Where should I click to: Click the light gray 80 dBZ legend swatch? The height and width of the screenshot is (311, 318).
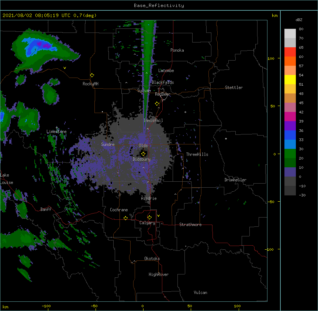click(290, 34)
